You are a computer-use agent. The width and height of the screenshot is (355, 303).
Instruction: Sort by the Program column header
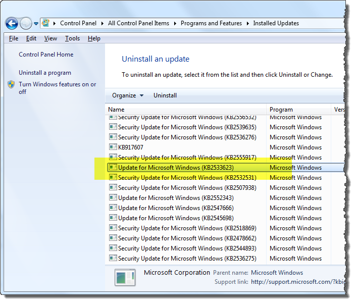tap(298, 110)
